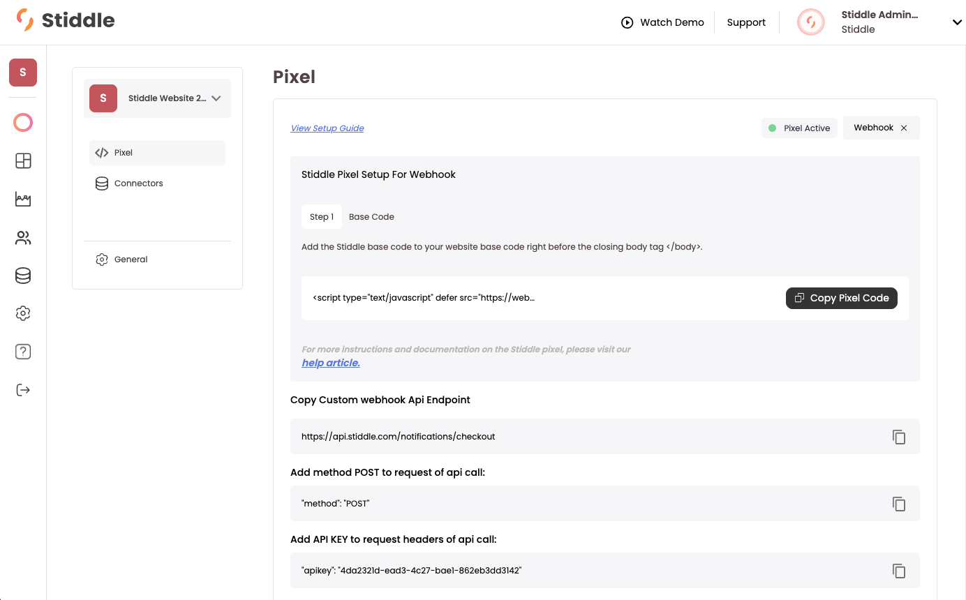Click the Stiddle Pixel Setup For Webhook title

point(378,174)
